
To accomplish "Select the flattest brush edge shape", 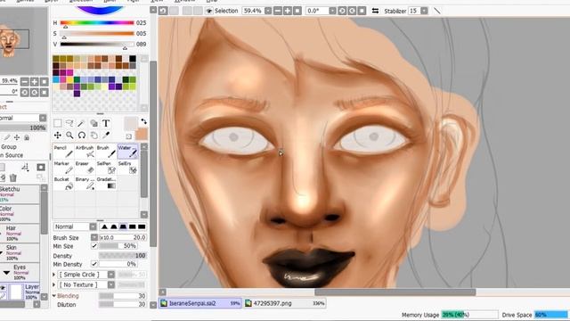I will pyautogui.click(x=142, y=226).
